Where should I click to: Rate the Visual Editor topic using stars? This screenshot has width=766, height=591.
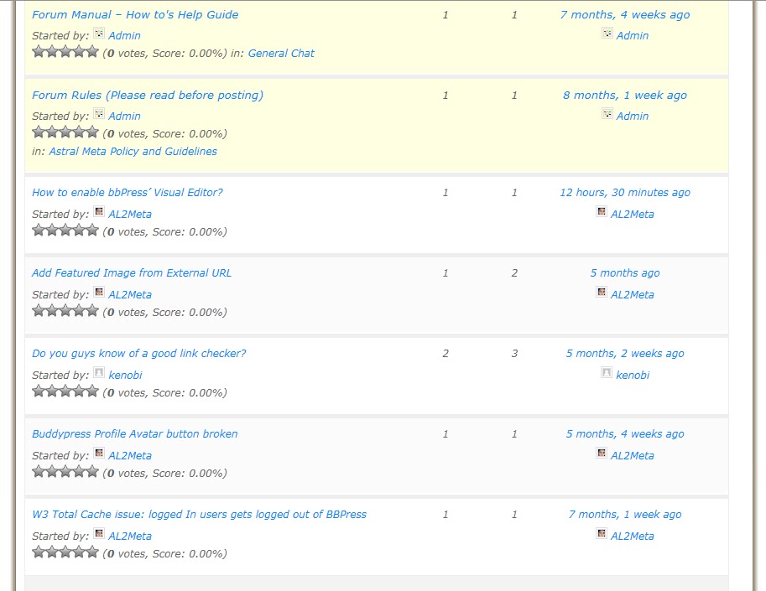click(x=65, y=230)
